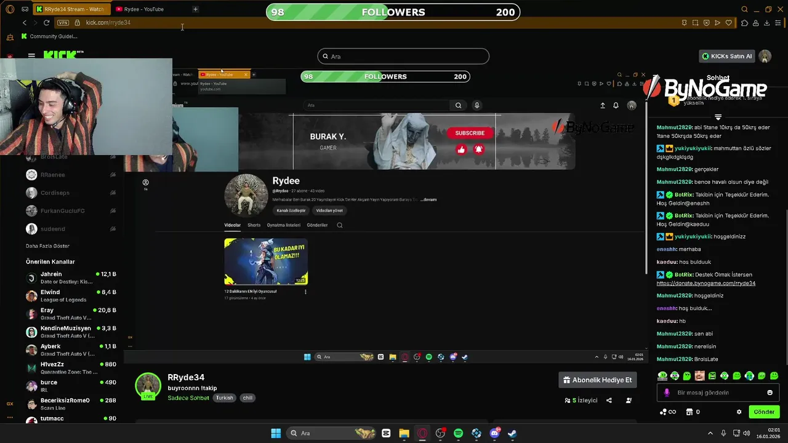788x443 pixels.
Task: Open the Windows Start menu
Action: click(x=276, y=433)
